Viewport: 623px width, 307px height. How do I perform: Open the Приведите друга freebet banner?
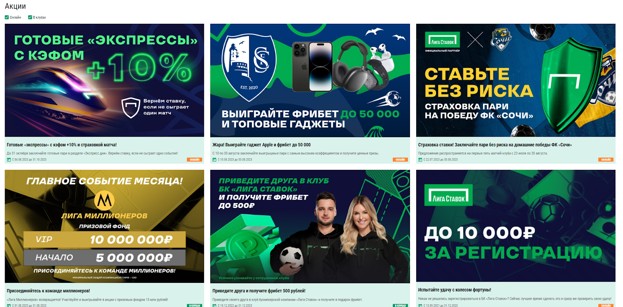pos(310,226)
